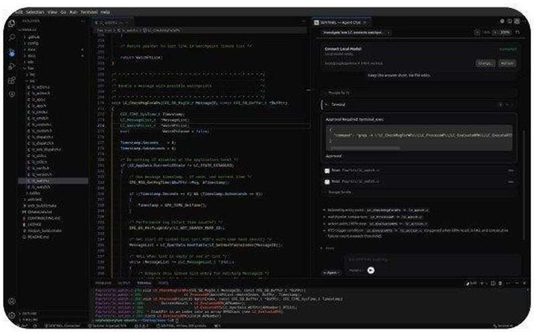Open the Manage gear in activity bar
Screen dimensions: 534x332
point(12,315)
